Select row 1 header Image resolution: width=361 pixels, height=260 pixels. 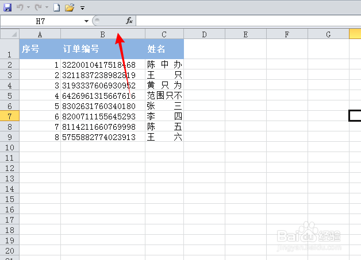(10, 49)
